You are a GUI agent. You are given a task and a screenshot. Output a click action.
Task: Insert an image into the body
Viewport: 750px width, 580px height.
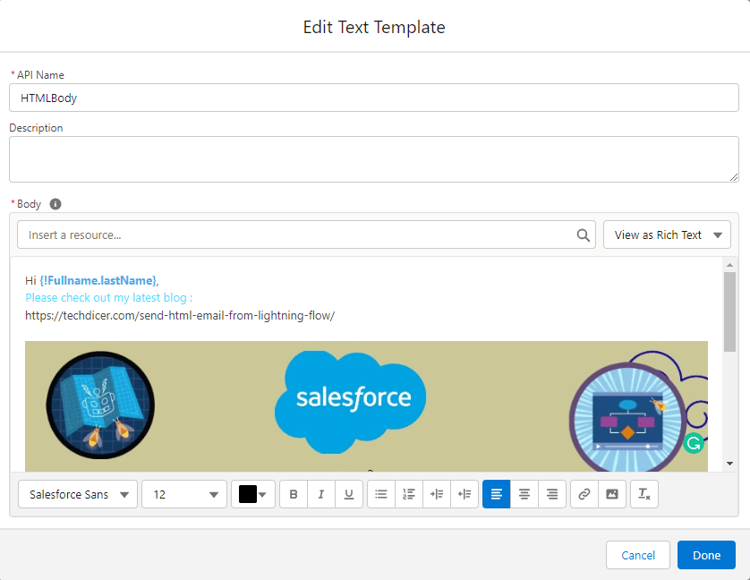tap(612, 493)
